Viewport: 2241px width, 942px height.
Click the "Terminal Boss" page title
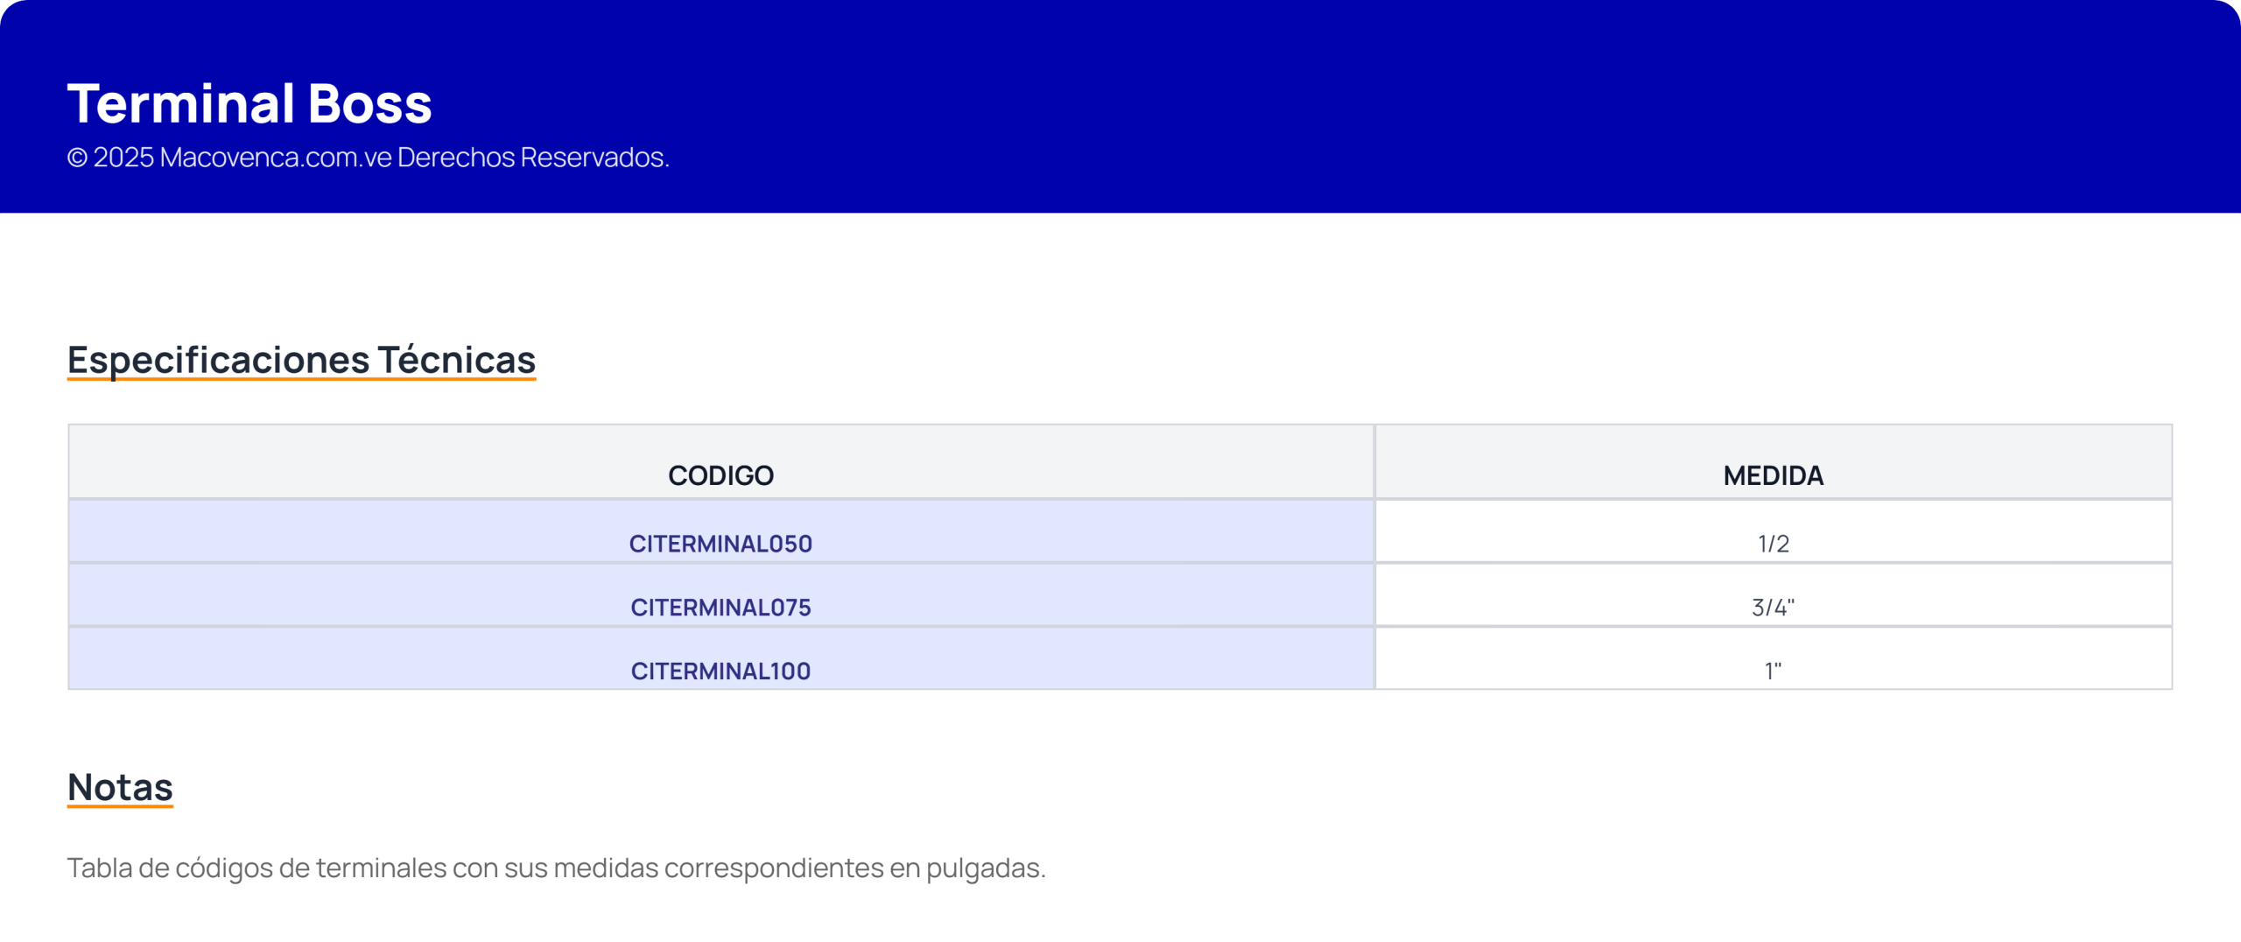[x=249, y=103]
